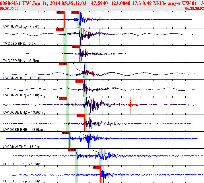
Task: Click the iPc0 pick flag on HDW EHZ
Action: pos(61,12)
